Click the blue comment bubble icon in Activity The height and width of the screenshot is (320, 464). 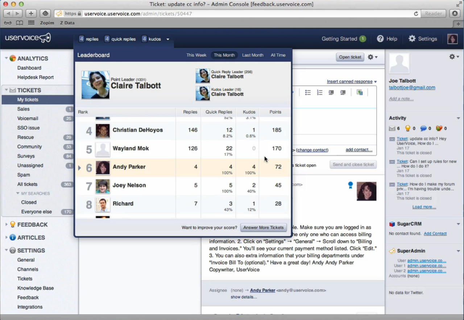[424, 128]
